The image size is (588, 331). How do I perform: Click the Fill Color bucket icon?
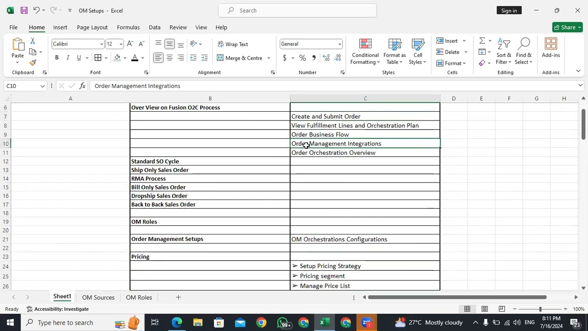point(117,58)
